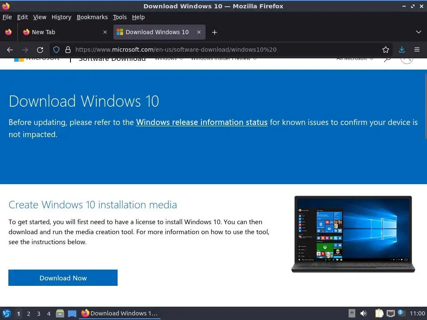Open the Firefox downloads panel
This screenshot has height=320, width=427.
(x=402, y=50)
